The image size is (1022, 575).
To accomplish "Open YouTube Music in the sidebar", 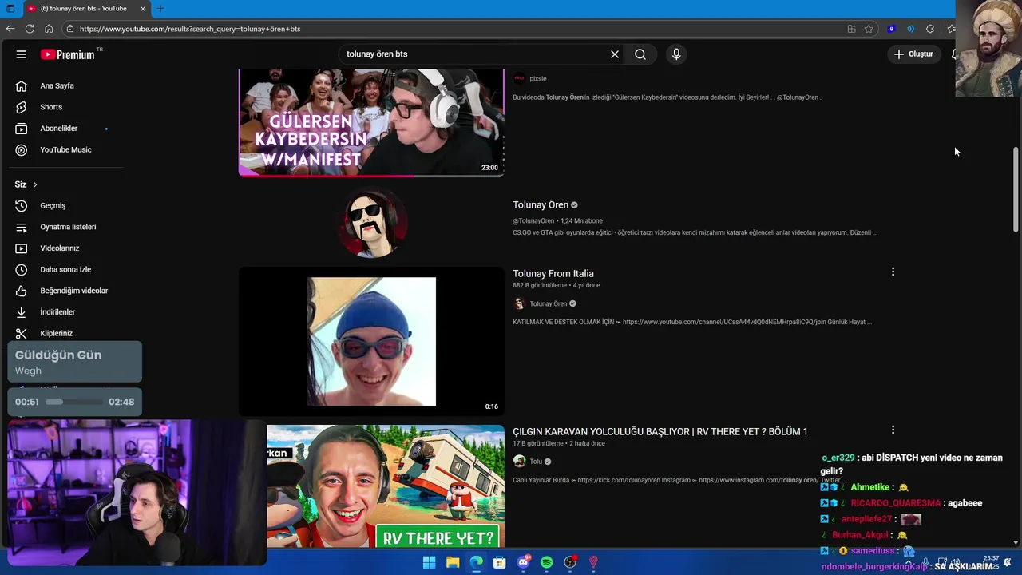I will tap(67, 149).
